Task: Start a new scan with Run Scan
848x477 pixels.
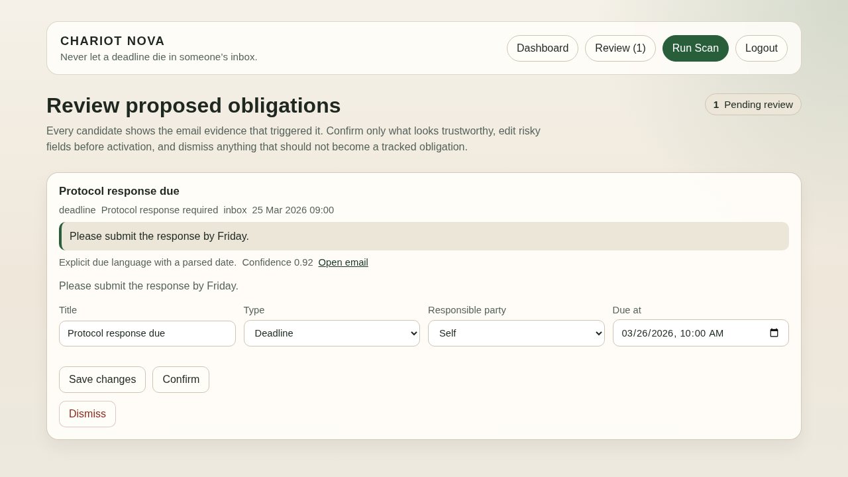Action: click(x=696, y=48)
